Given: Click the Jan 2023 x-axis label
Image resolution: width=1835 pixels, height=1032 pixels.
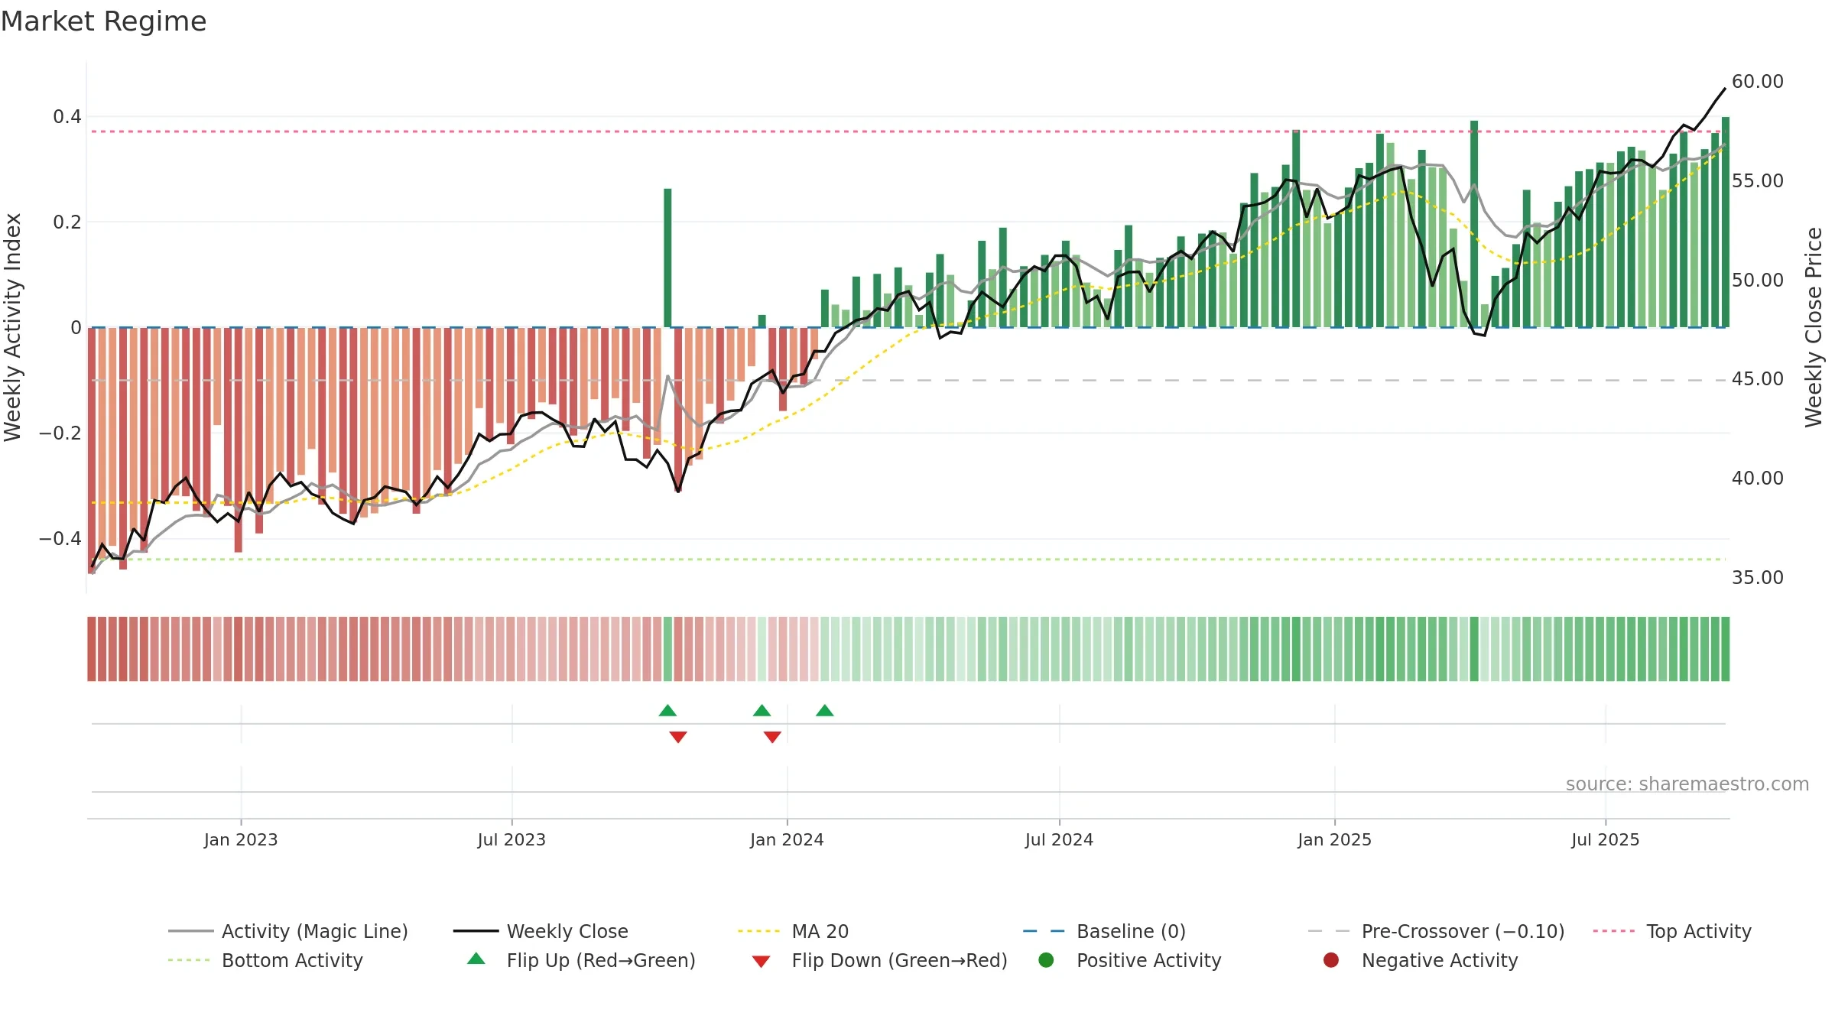Looking at the screenshot, I should tap(241, 840).
